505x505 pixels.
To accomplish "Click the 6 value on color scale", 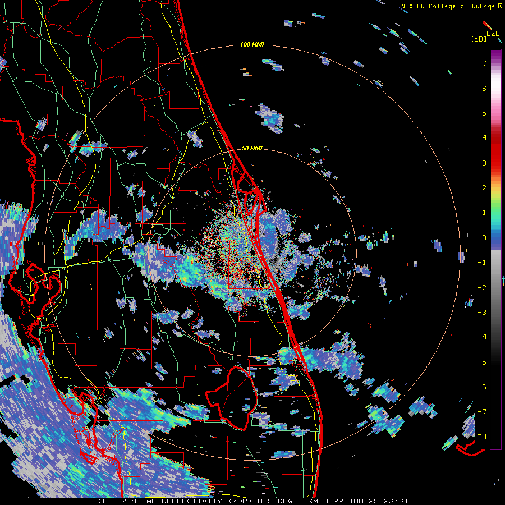I will (484, 88).
